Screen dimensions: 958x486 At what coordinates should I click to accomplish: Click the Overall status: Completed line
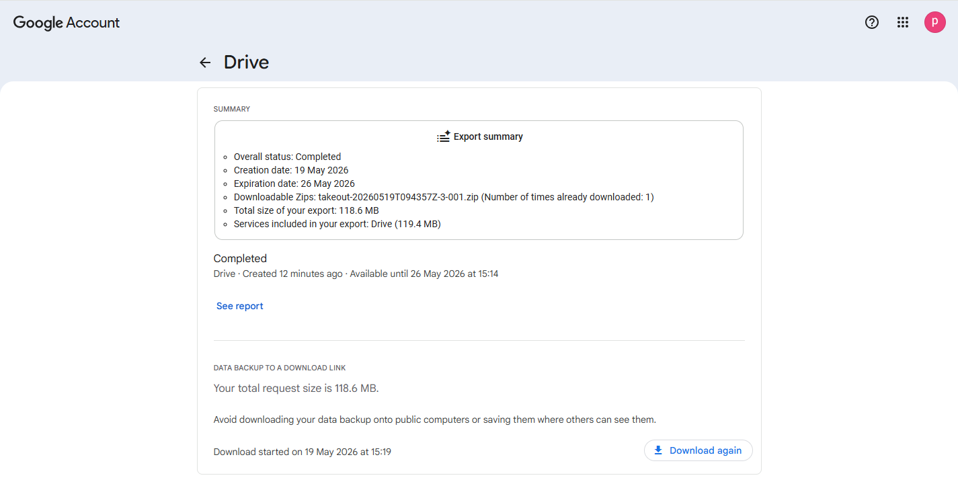pyautogui.click(x=288, y=157)
